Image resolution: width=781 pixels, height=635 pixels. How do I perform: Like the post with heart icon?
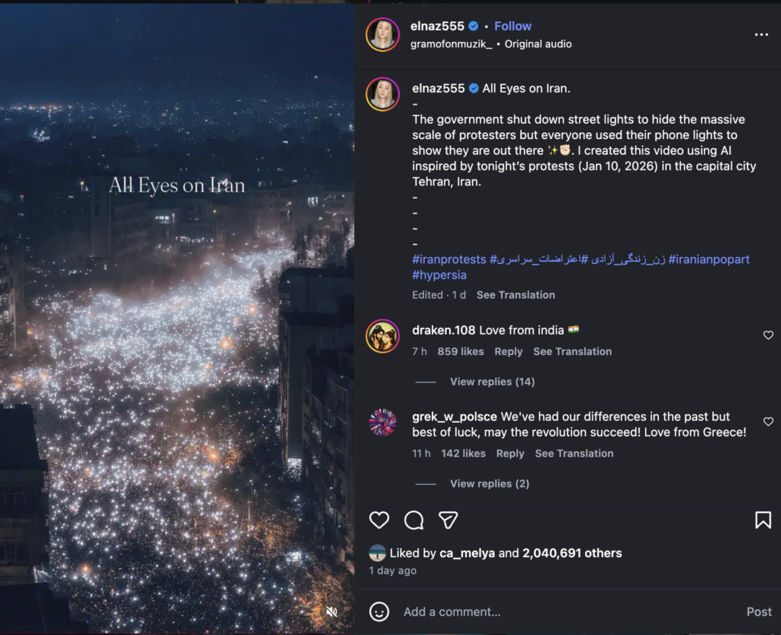point(379,521)
